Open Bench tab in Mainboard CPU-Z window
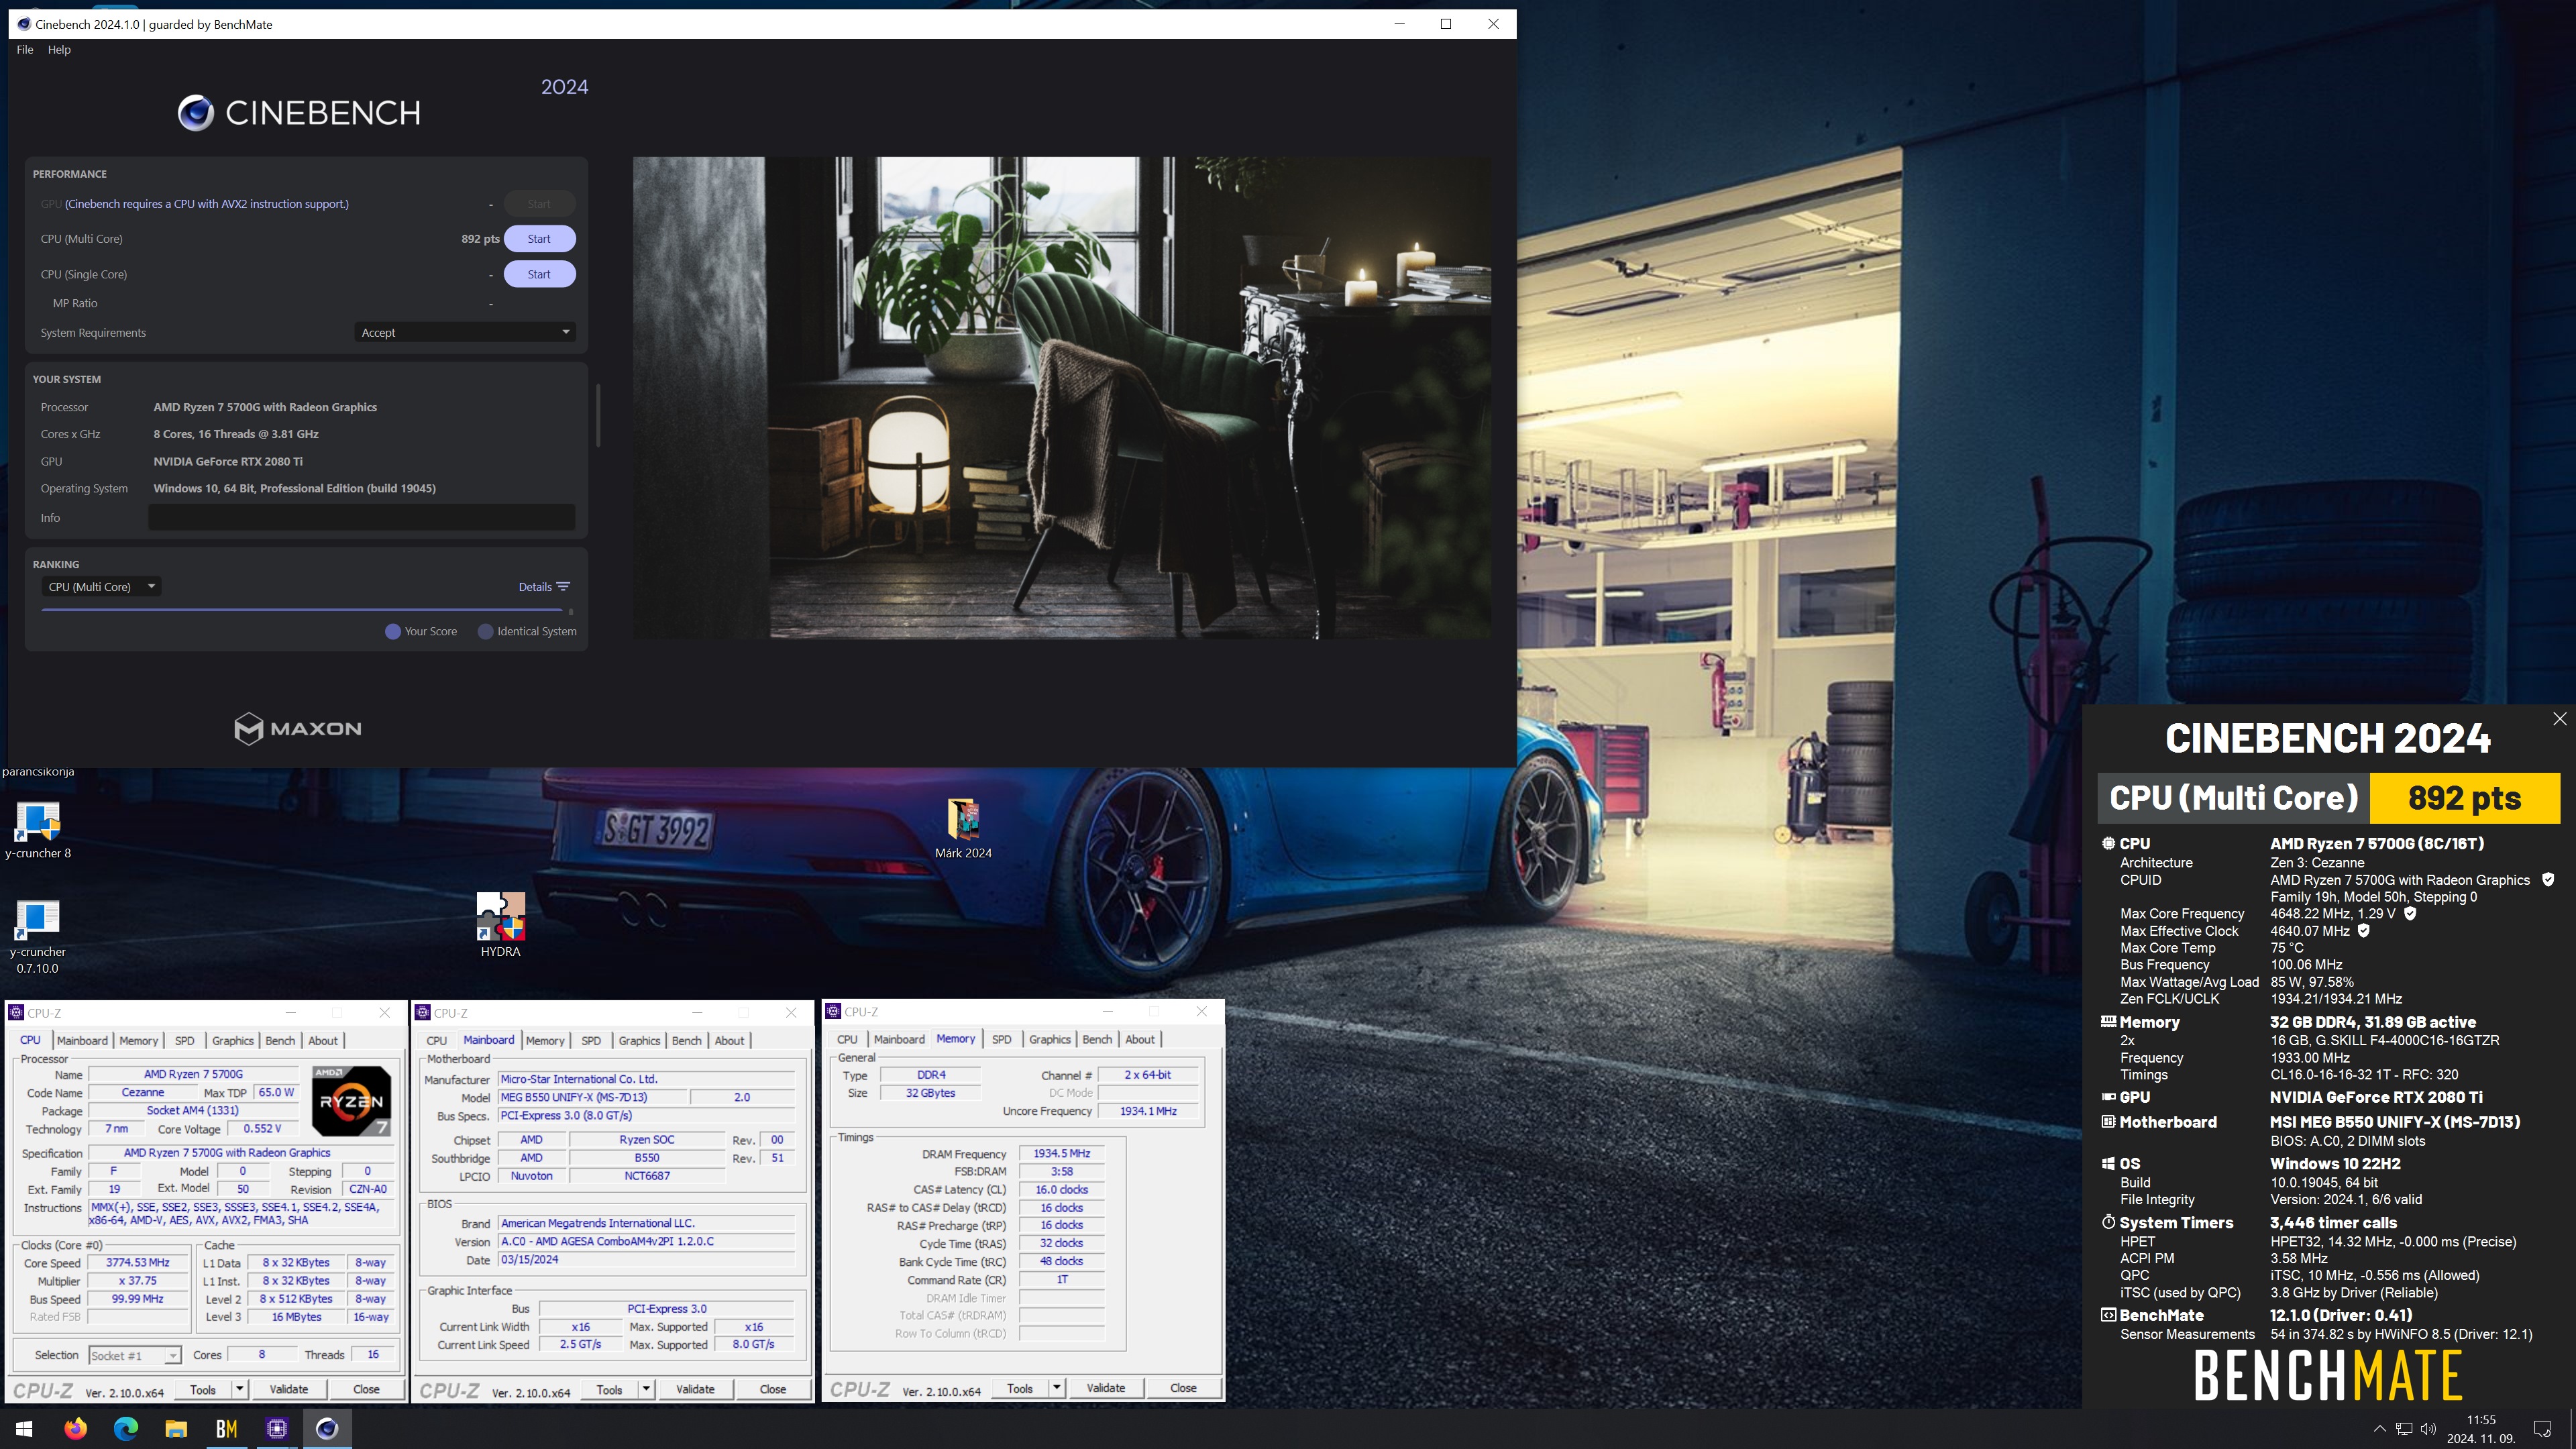 point(686,1040)
